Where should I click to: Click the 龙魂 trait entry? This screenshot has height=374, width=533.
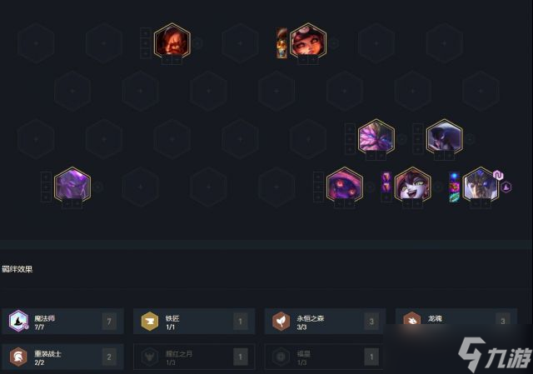click(456, 320)
